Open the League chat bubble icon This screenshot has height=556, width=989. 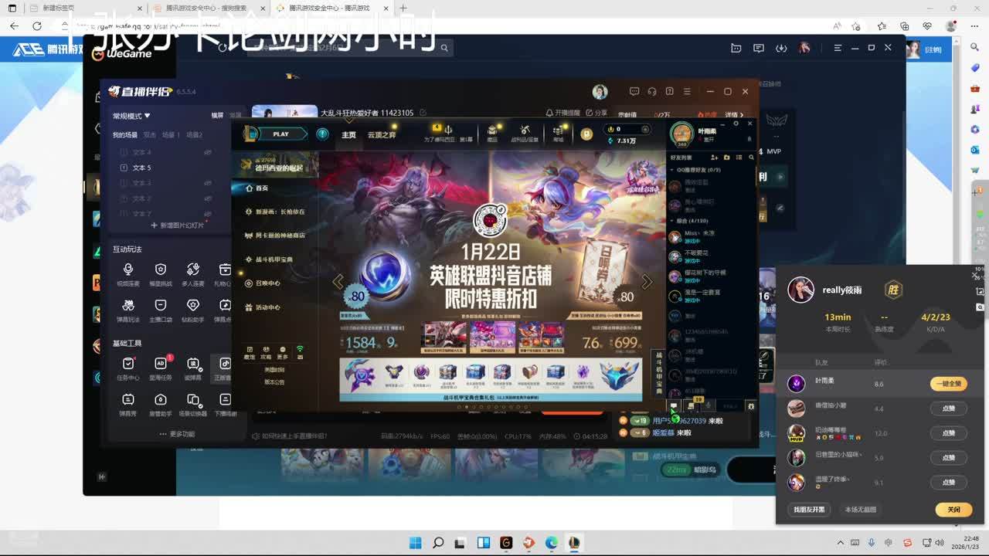tap(674, 405)
